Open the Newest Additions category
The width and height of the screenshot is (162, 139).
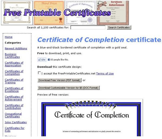coord(16,48)
